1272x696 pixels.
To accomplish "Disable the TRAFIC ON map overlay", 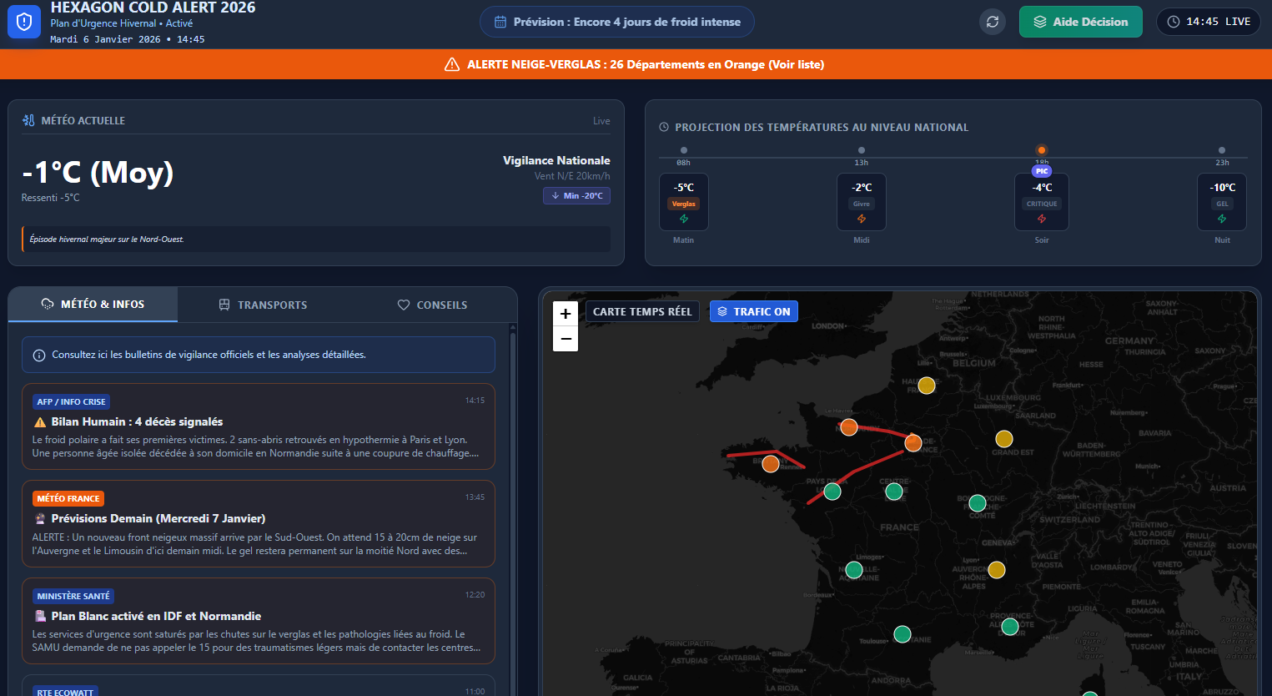I will pos(753,310).
